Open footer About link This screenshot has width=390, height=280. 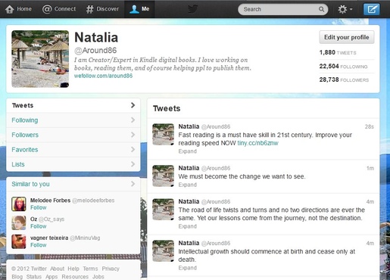point(58,269)
